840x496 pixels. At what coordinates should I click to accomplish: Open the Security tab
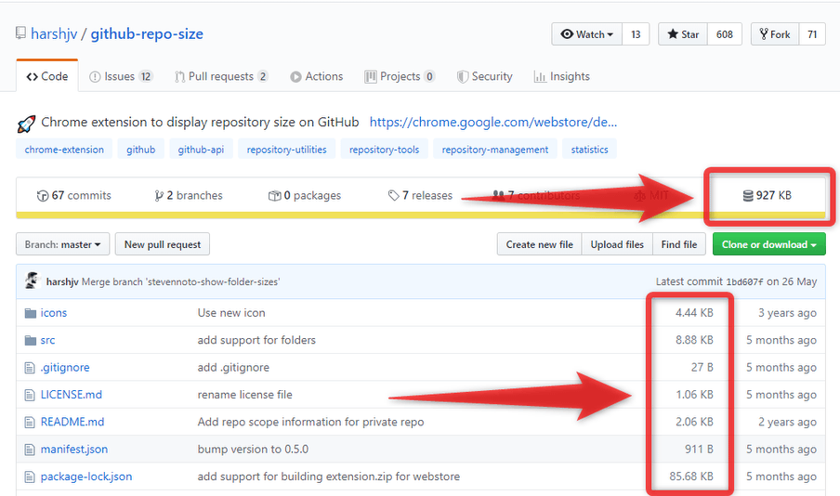pos(484,76)
